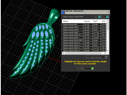The image size is (127, 95).
Task: Click the vertical scrollbar thumb
Action: coord(108,26)
